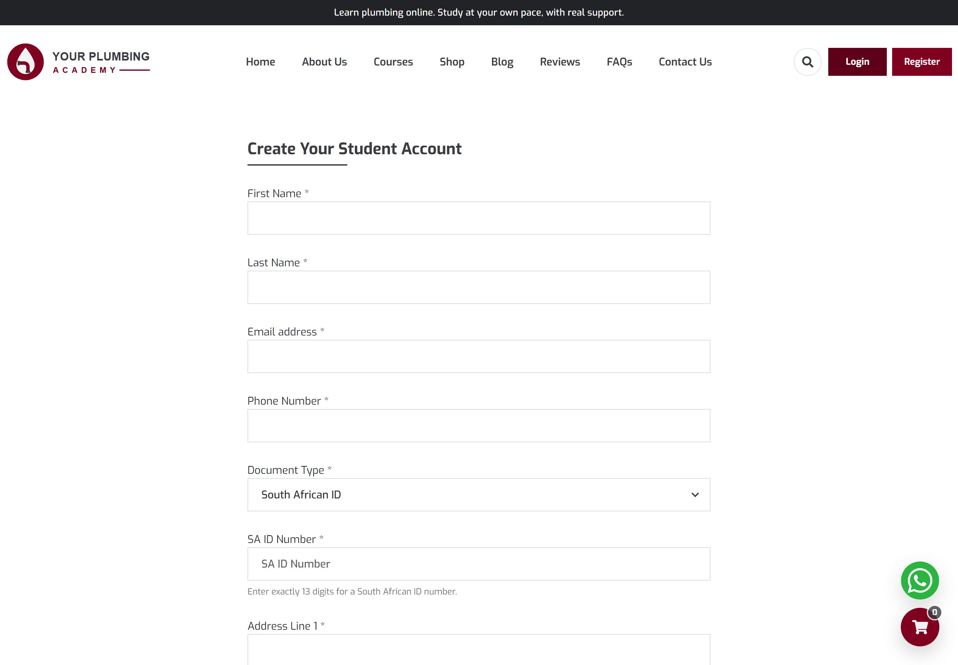The width and height of the screenshot is (958, 665).
Task: Open the Reviews page
Action: 560,62
